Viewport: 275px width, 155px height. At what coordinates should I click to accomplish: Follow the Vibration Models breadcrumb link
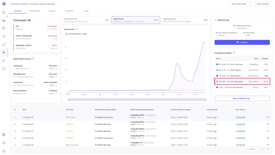19,4
